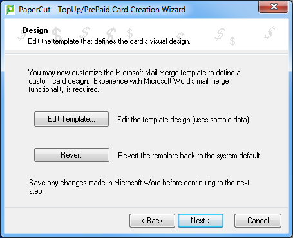Click the PaperCut logo in title bar
The width and height of the screenshot is (293, 238).
coord(10,10)
